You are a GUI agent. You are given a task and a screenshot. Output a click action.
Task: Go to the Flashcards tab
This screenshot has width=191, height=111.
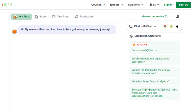pos(84,17)
